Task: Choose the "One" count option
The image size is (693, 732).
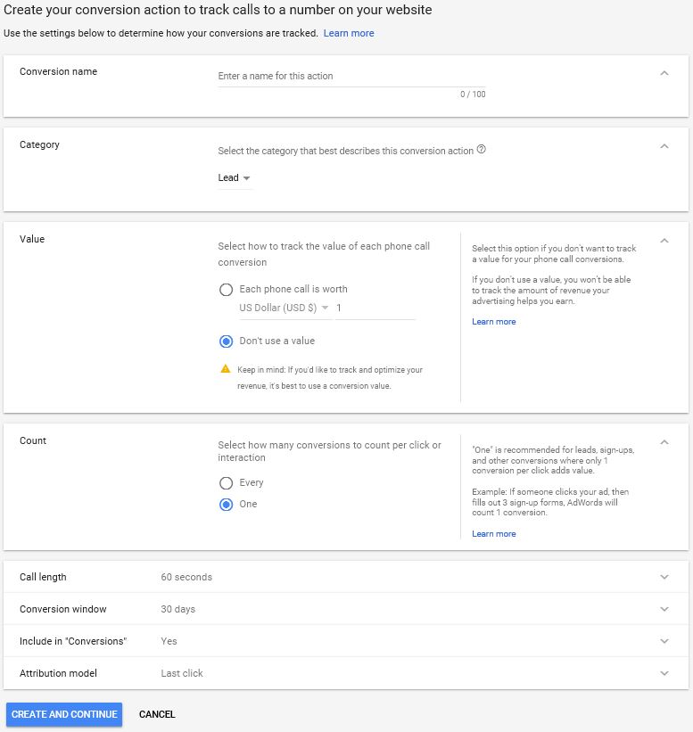Action: pyautogui.click(x=226, y=505)
